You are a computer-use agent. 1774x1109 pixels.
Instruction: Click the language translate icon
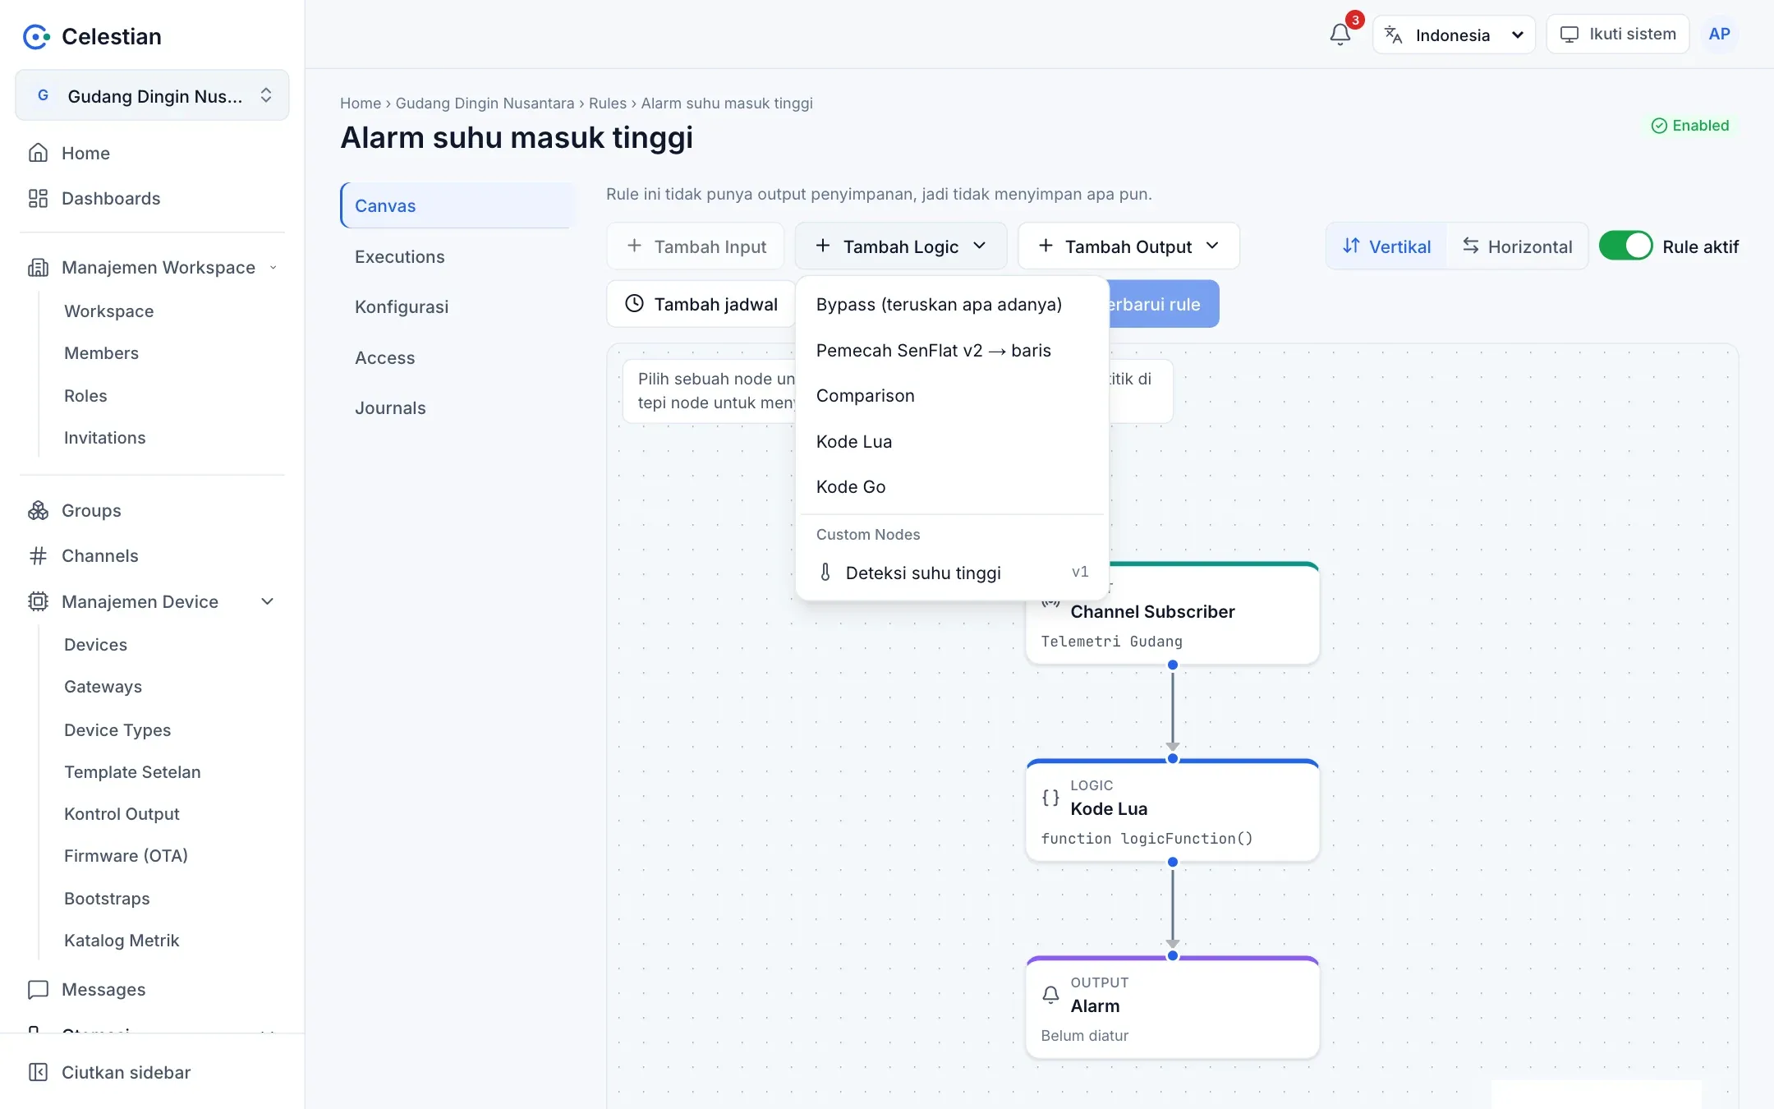(1393, 35)
